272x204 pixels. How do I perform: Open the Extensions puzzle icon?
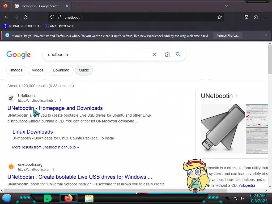(256, 17)
